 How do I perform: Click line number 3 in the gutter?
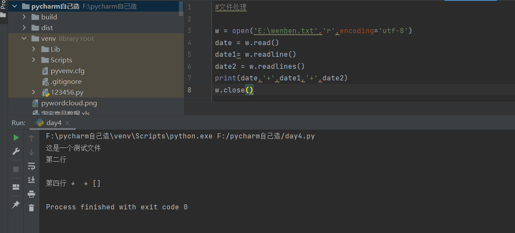(190, 31)
